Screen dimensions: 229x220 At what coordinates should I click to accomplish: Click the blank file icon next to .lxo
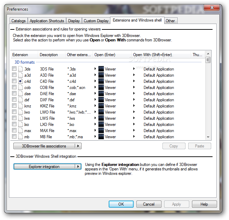tap(21, 124)
